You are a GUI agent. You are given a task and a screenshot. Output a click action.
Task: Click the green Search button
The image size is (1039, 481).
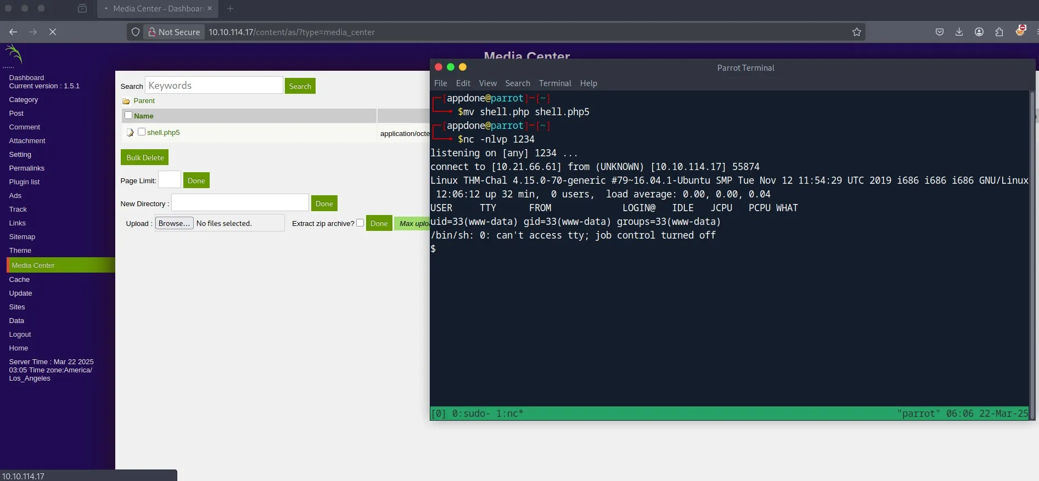pos(300,86)
